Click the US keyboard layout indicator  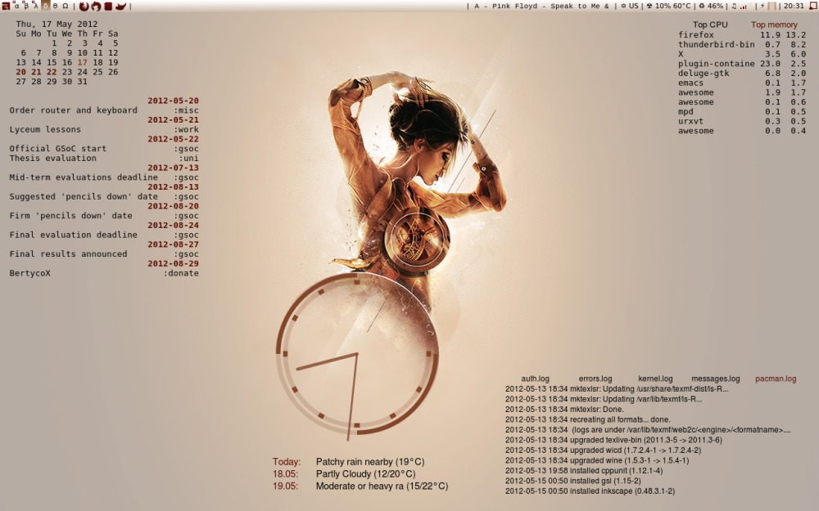pyautogui.click(x=629, y=6)
